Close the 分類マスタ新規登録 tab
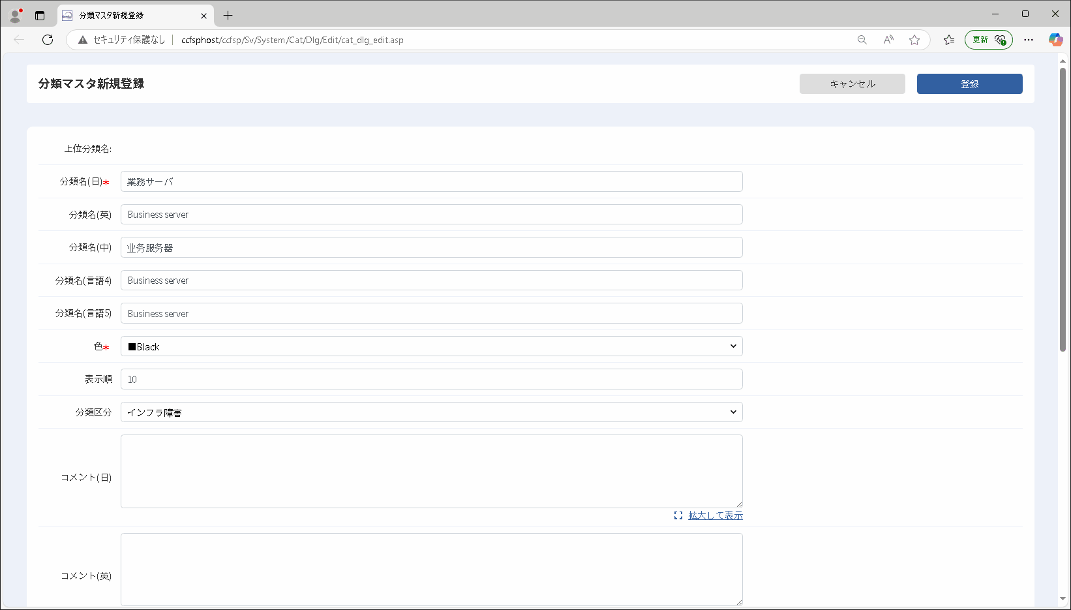Screen dimensions: 1071x610 pos(204,16)
